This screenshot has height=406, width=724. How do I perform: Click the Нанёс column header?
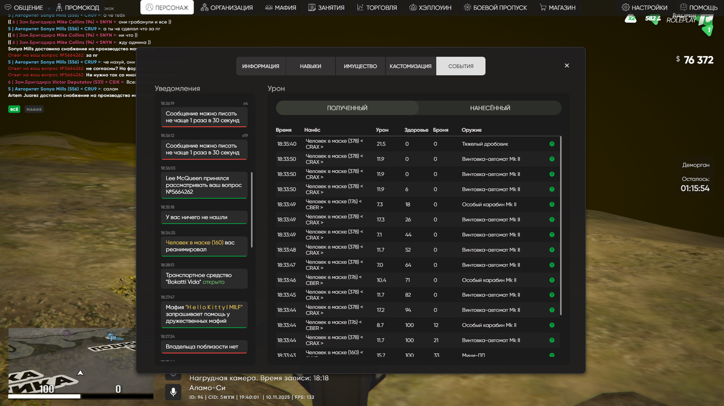click(x=312, y=130)
